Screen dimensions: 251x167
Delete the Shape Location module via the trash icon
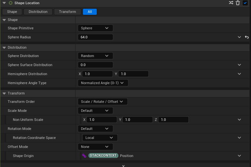pyautogui.click(x=238, y=3)
